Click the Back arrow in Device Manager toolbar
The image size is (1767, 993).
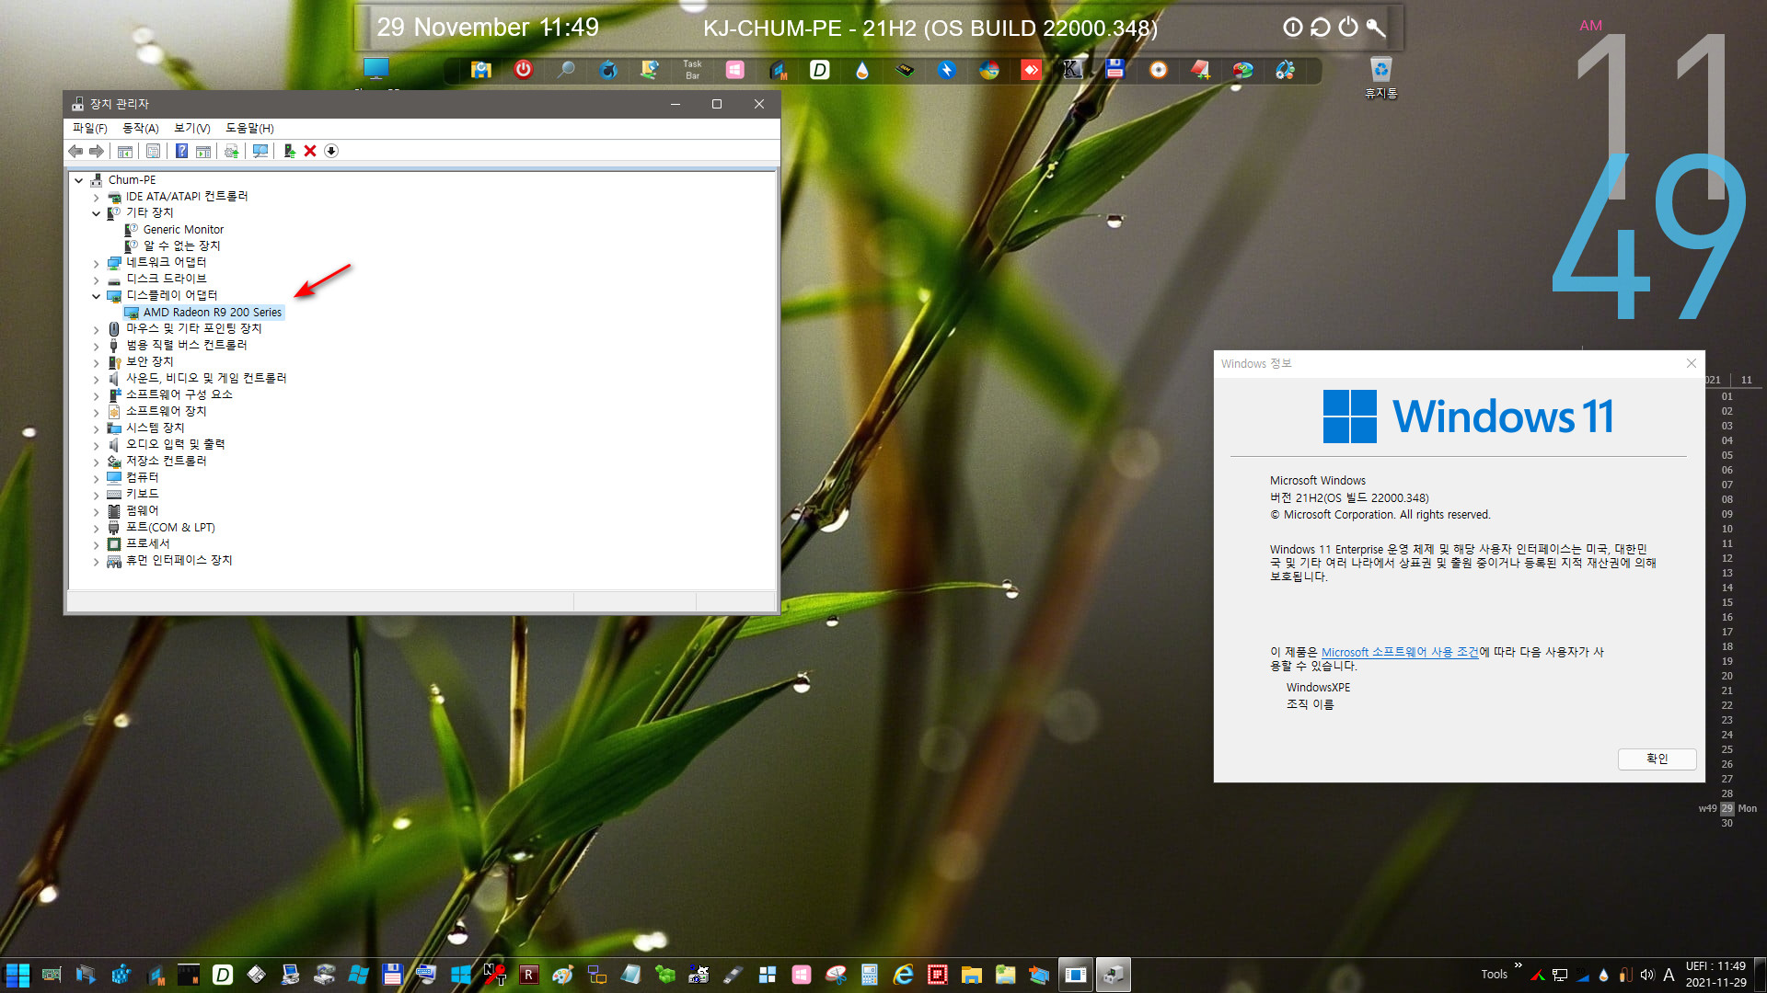[75, 151]
